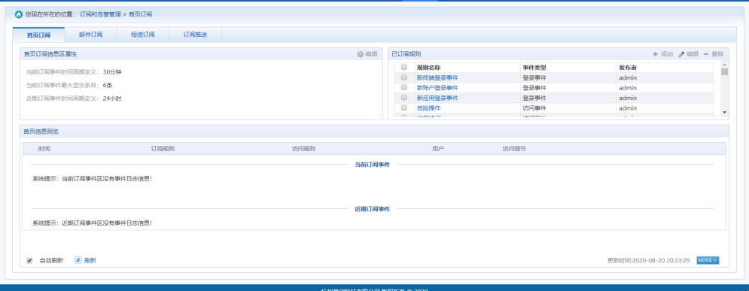
Task: Click the 刷新 refresh icon
Action: click(78, 260)
